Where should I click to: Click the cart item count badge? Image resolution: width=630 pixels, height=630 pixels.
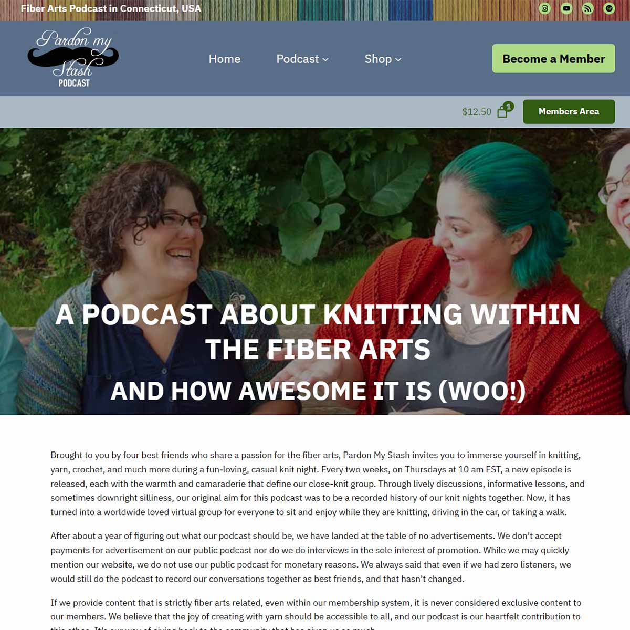508,106
